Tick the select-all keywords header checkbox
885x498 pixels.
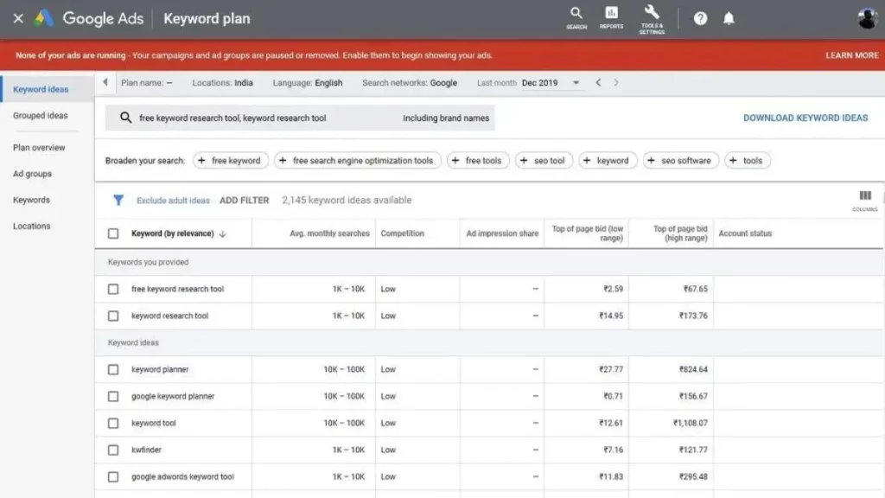pos(113,233)
